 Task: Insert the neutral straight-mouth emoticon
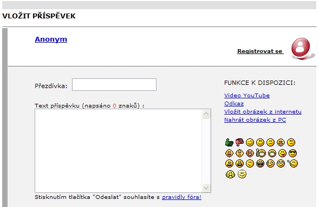point(291,143)
